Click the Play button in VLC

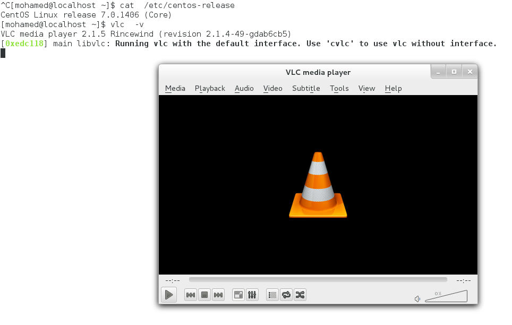tap(169, 295)
